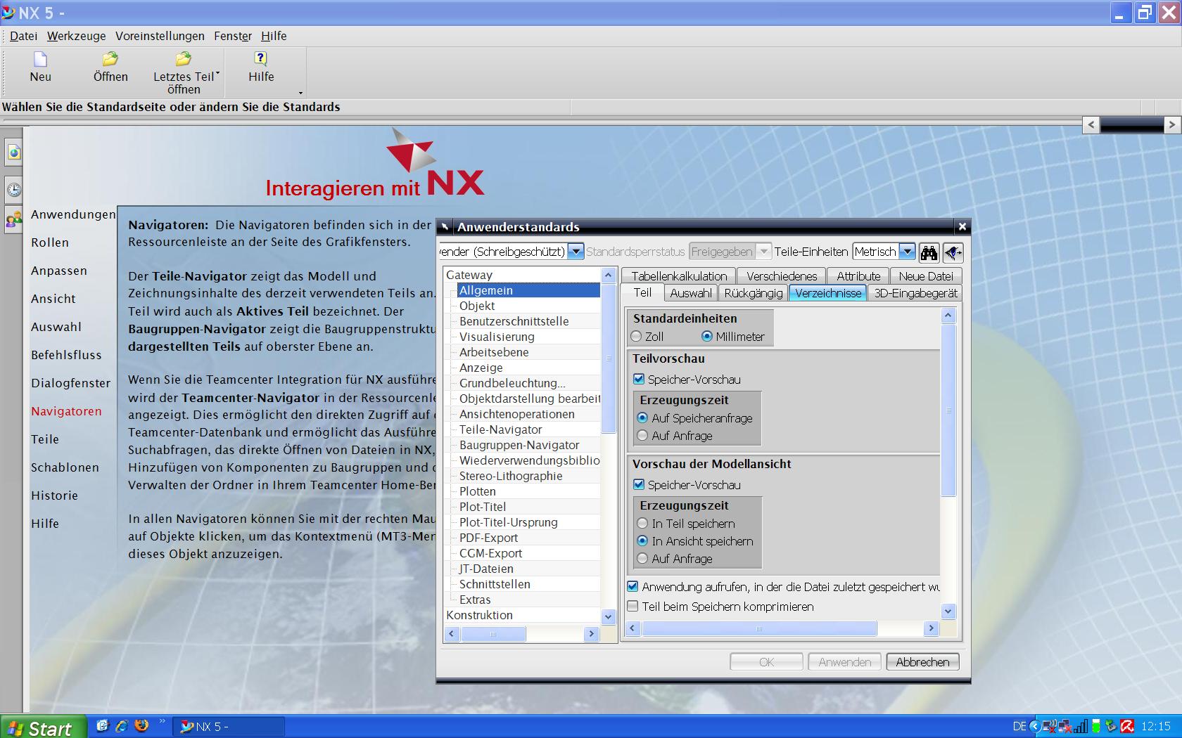Click the Hilfe toolbar icon
The width and height of the screenshot is (1182, 738).
[260, 59]
